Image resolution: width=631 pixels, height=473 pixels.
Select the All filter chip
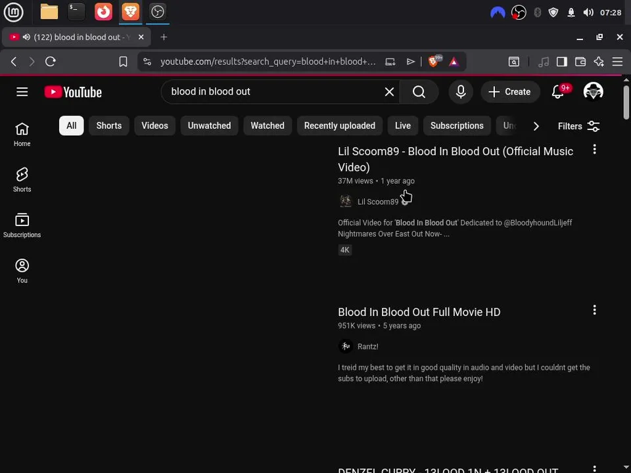coord(71,125)
